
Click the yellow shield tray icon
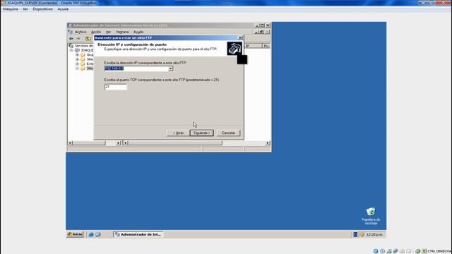point(362,234)
